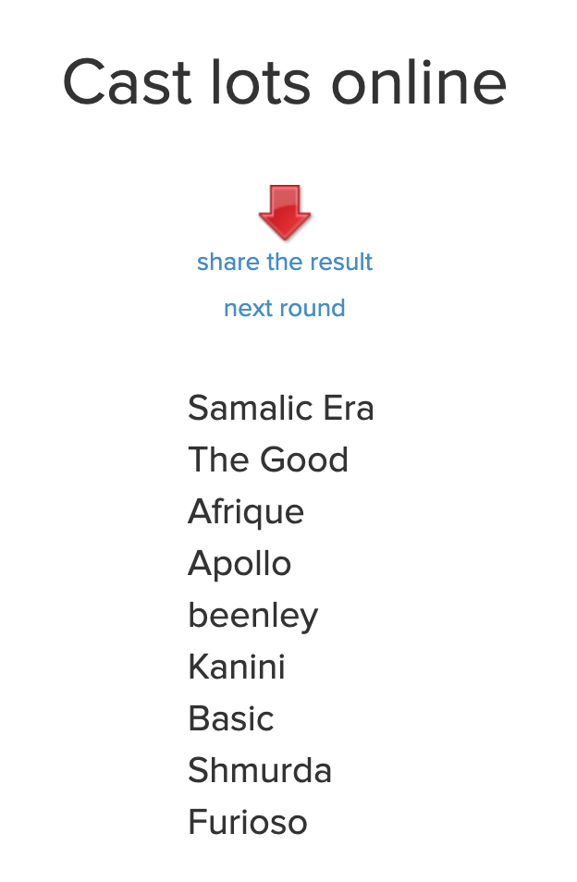Click the Furioso entry at the list bottom
This screenshot has width=577, height=882.
point(248,822)
